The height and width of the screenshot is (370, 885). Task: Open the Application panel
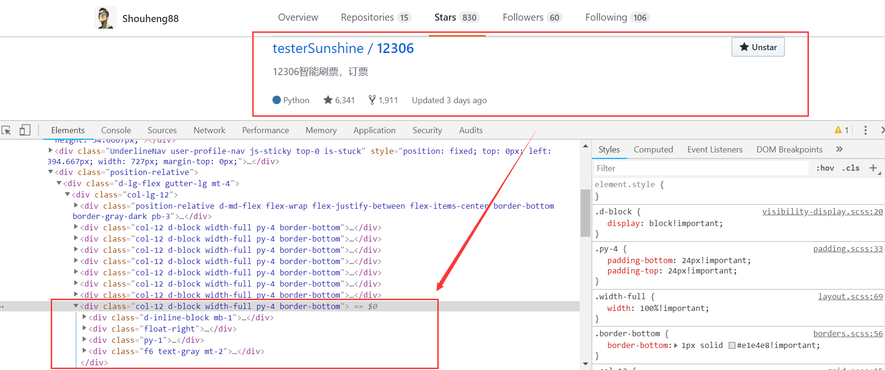374,130
